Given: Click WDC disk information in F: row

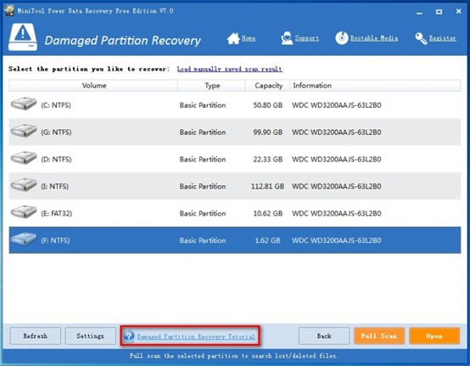Looking at the screenshot, I should (x=337, y=240).
